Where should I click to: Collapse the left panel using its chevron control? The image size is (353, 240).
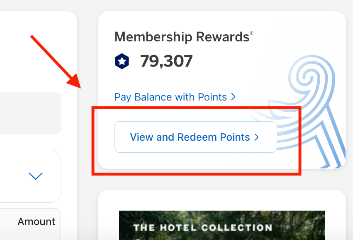pyautogui.click(x=36, y=176)
